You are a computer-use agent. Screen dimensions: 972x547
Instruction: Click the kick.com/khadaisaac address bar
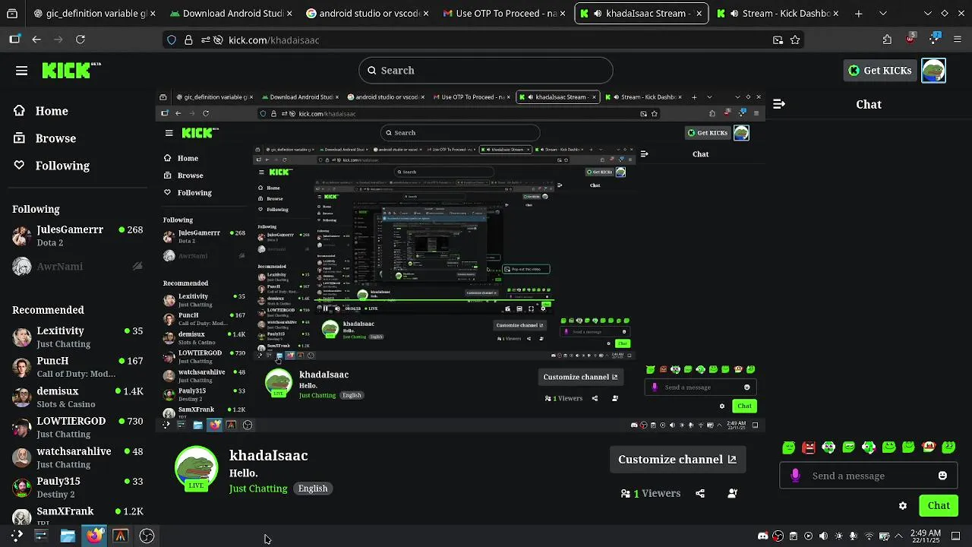[484, 40]
